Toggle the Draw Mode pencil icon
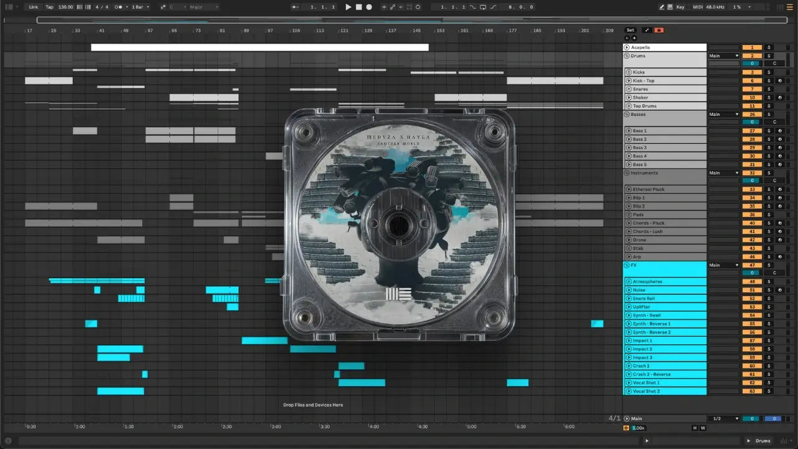The height and width of the screenshot is (449, 798). point(661,7)
